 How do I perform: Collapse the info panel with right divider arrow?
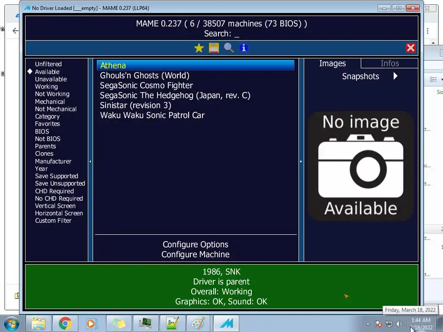[301, 162]
